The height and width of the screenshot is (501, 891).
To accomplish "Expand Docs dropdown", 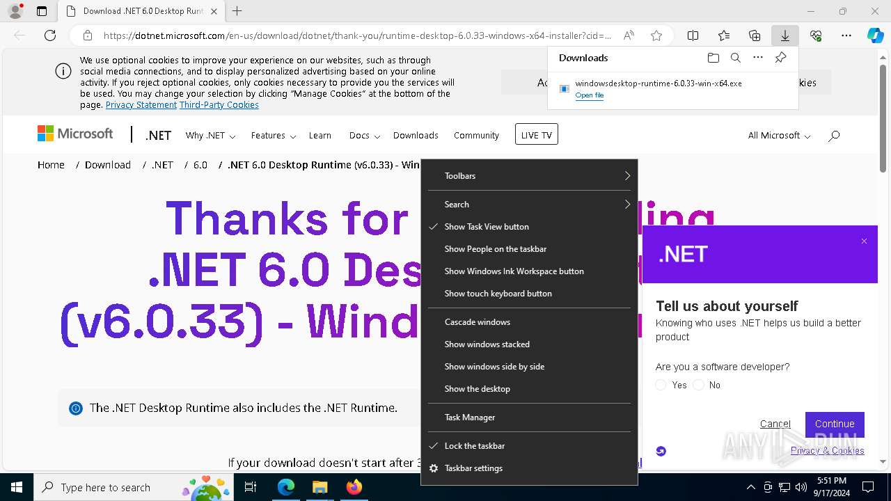I will point(364,136).
